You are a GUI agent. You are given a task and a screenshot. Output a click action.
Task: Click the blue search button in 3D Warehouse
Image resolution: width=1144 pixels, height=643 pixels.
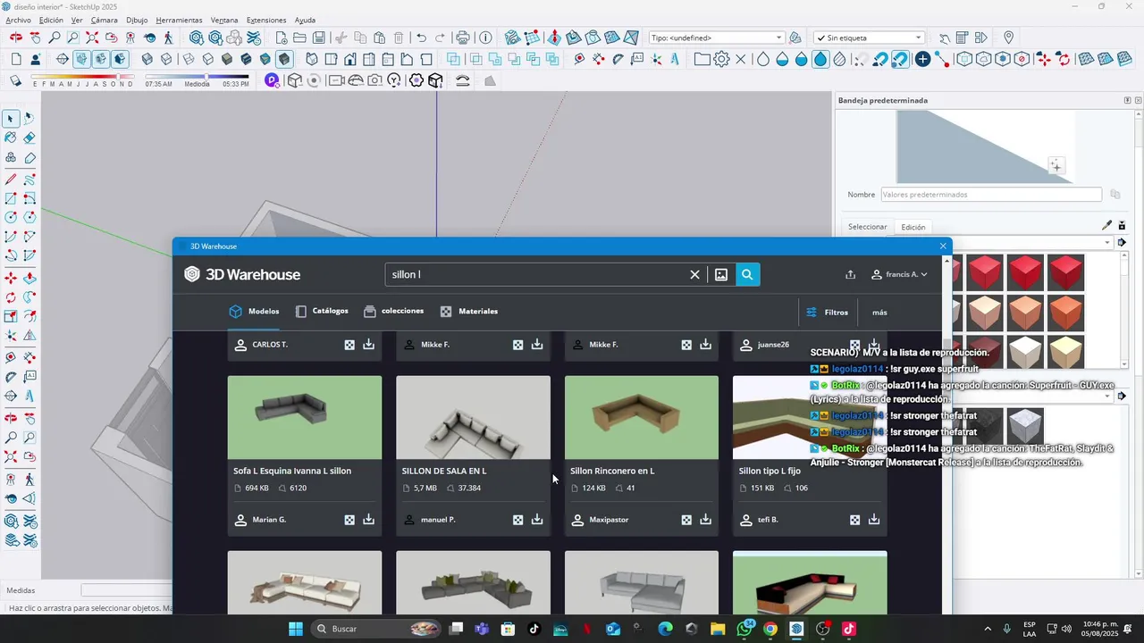747,274
